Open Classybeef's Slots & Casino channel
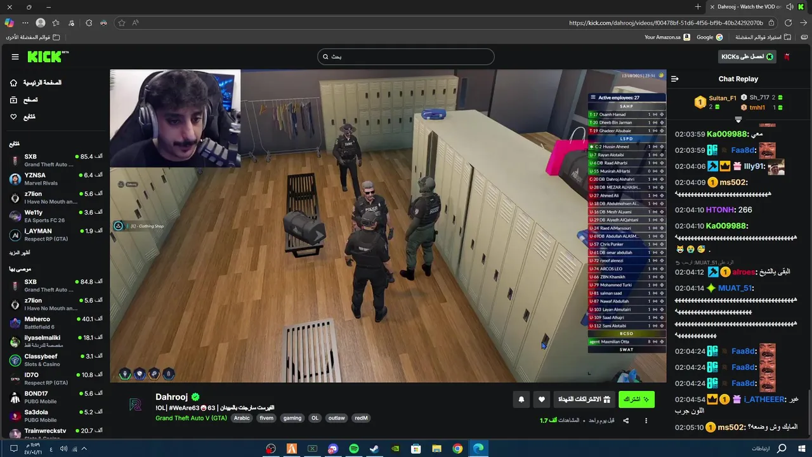 point(56,361)
